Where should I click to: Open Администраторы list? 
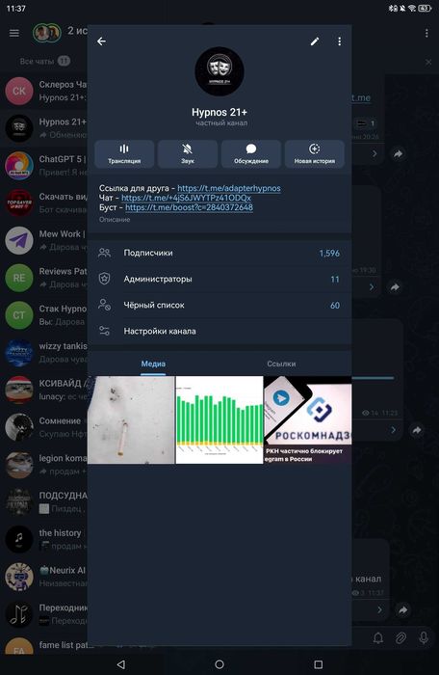point(219,280)
